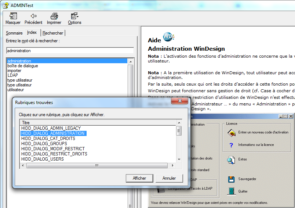Select HIDD_DIALOG_RESTRICT_DROITS topic
The height and width of the screenshot is (208, 295).
54,154
